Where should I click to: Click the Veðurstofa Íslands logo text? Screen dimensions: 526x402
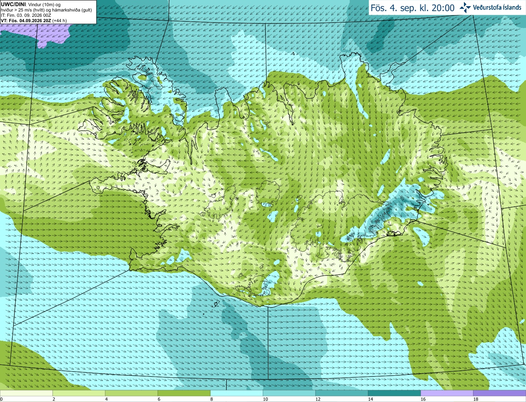tap(497, 7)
